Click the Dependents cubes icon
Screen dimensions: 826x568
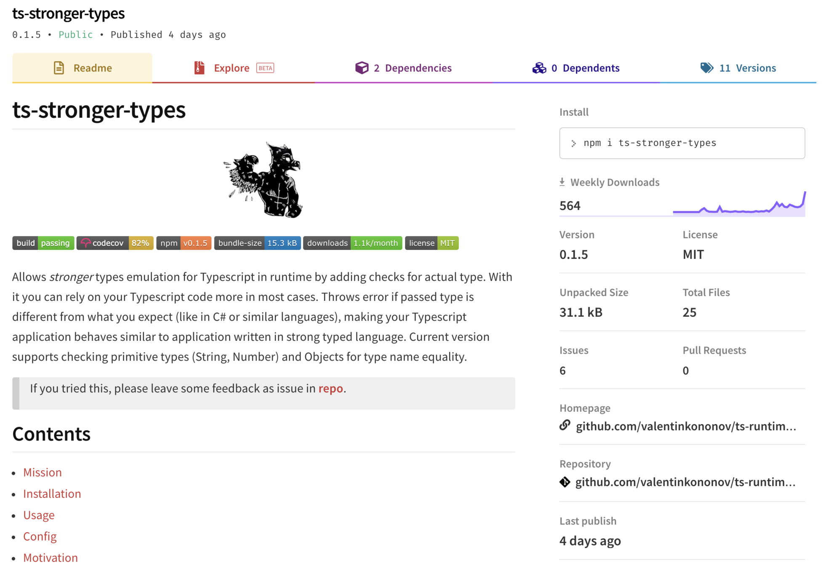coord(539,68)
